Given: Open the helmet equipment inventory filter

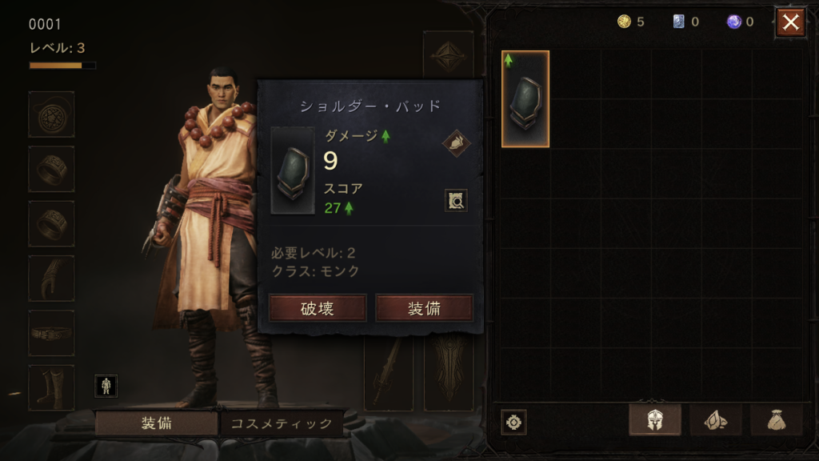Looking at the screenshot, I should (x=655, y=419).
